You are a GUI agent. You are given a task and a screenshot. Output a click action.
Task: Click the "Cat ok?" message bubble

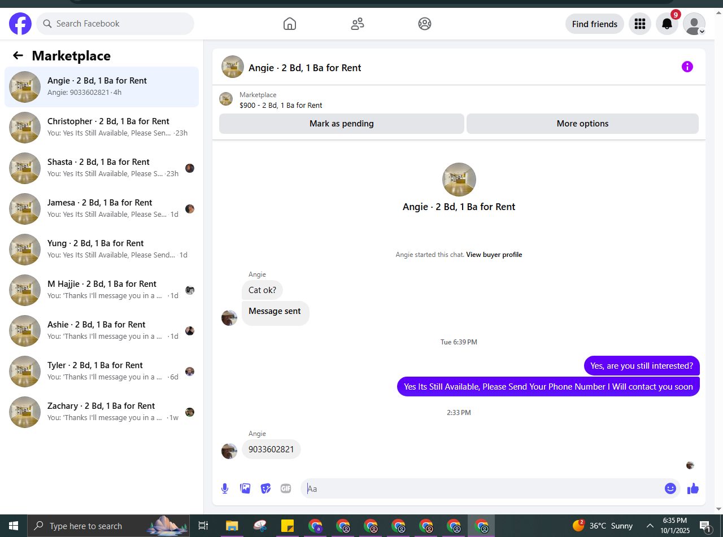coord(262,290)
